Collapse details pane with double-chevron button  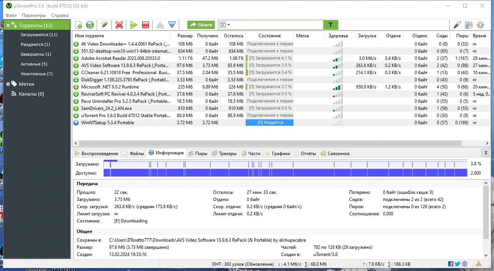tap(485, 153)
